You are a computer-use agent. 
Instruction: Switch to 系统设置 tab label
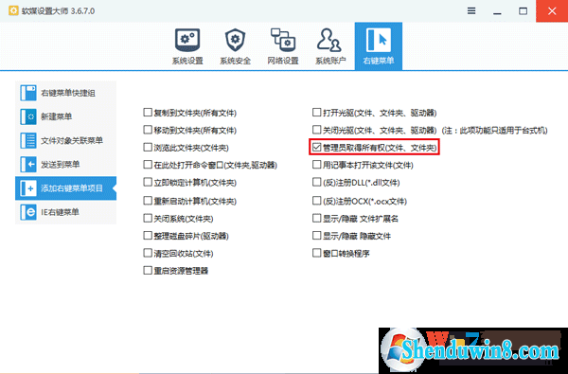tap(187, 61)
